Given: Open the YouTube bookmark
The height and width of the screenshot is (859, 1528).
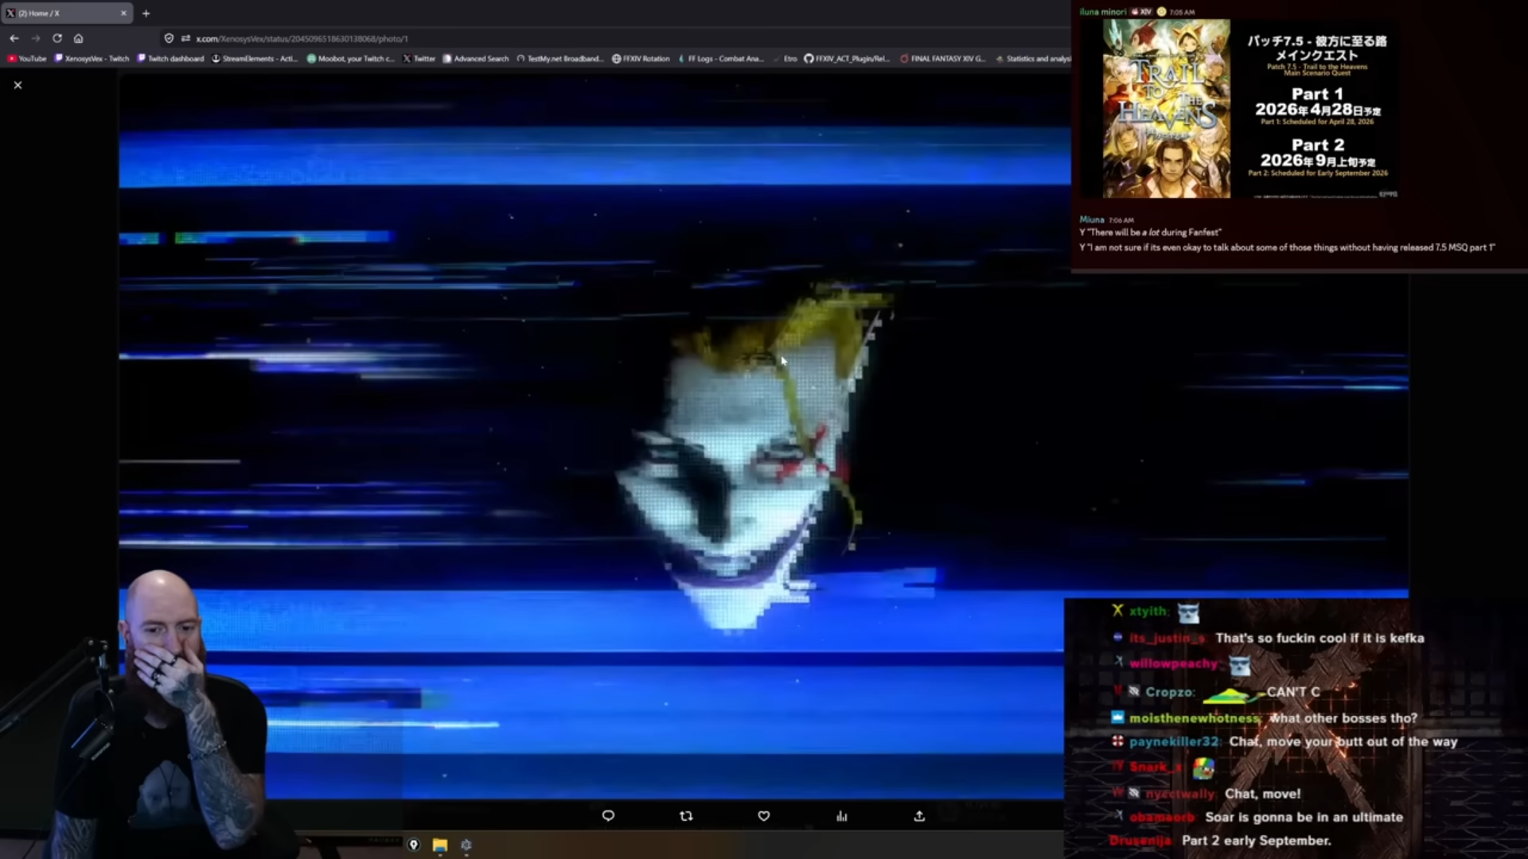Looking at the screenshot, I should tap(28, 59).
